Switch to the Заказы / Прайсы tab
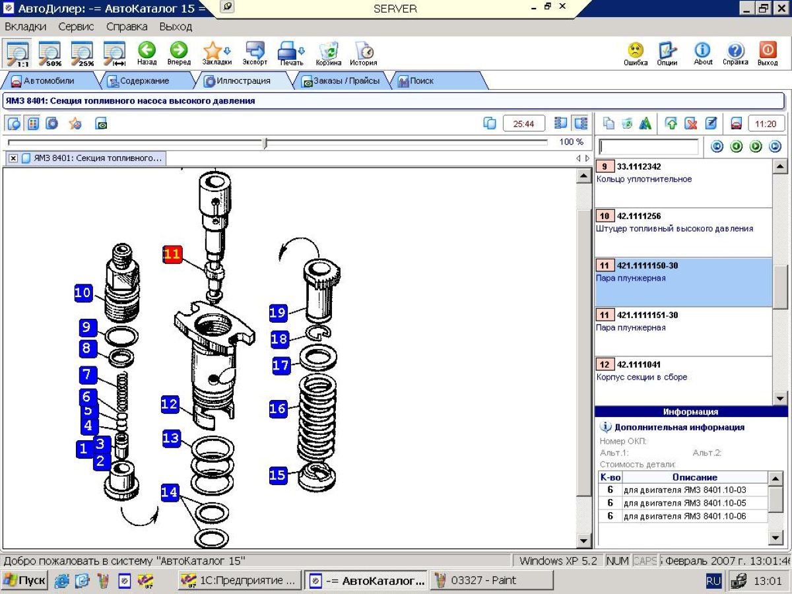The image size is (792, 594). [x=342, y=81]
